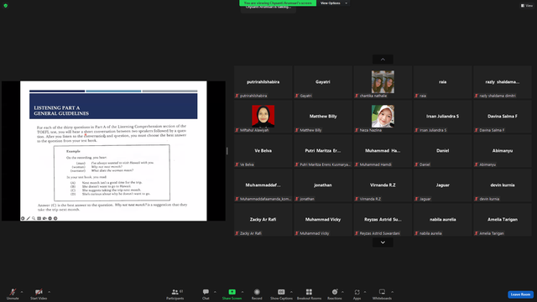Image resolution: width=537 pixels, height=302 pixels.
Task: Click the green Share Screen button
Action: click(232, 294)
